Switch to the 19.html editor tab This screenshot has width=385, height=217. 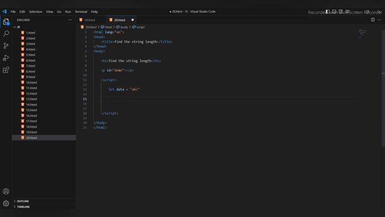tap(91, 20)
